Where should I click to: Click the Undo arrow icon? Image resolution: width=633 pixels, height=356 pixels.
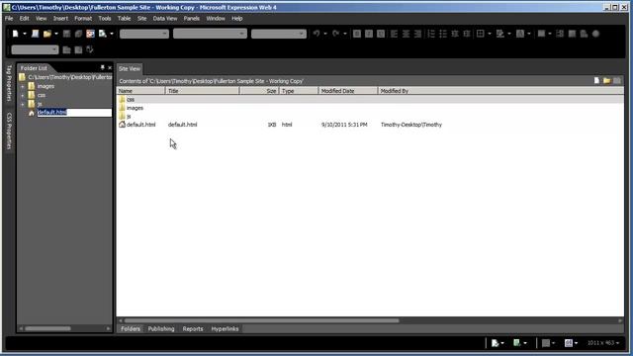pyautogui.click(x=316, y=34)
